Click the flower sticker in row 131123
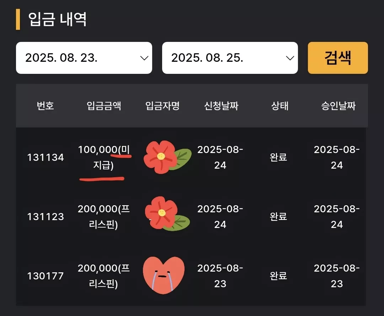 click(167, 213)
